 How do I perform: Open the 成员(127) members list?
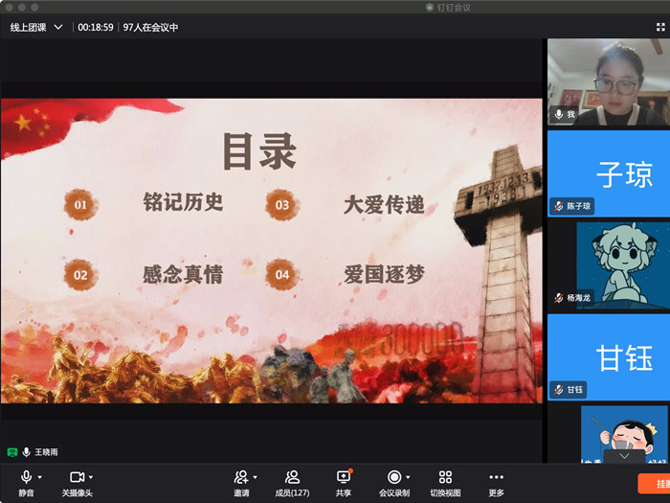pos(292,483)
